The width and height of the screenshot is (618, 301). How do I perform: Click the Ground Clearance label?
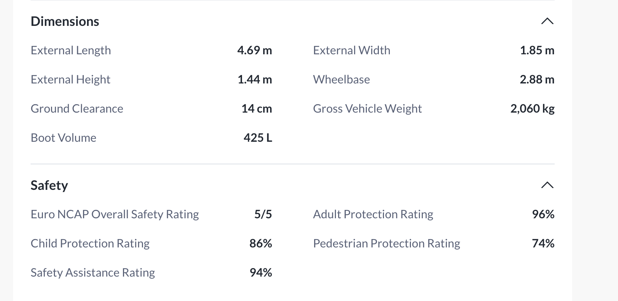coord(77,109)
